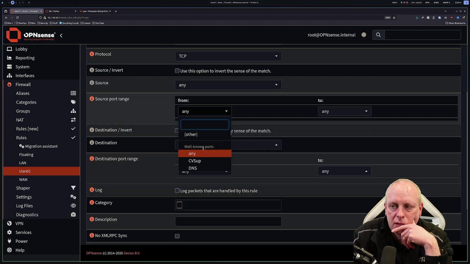470x264 pixels.
Task: Choose any in the well-known ports list
Action: click(205, 154)
